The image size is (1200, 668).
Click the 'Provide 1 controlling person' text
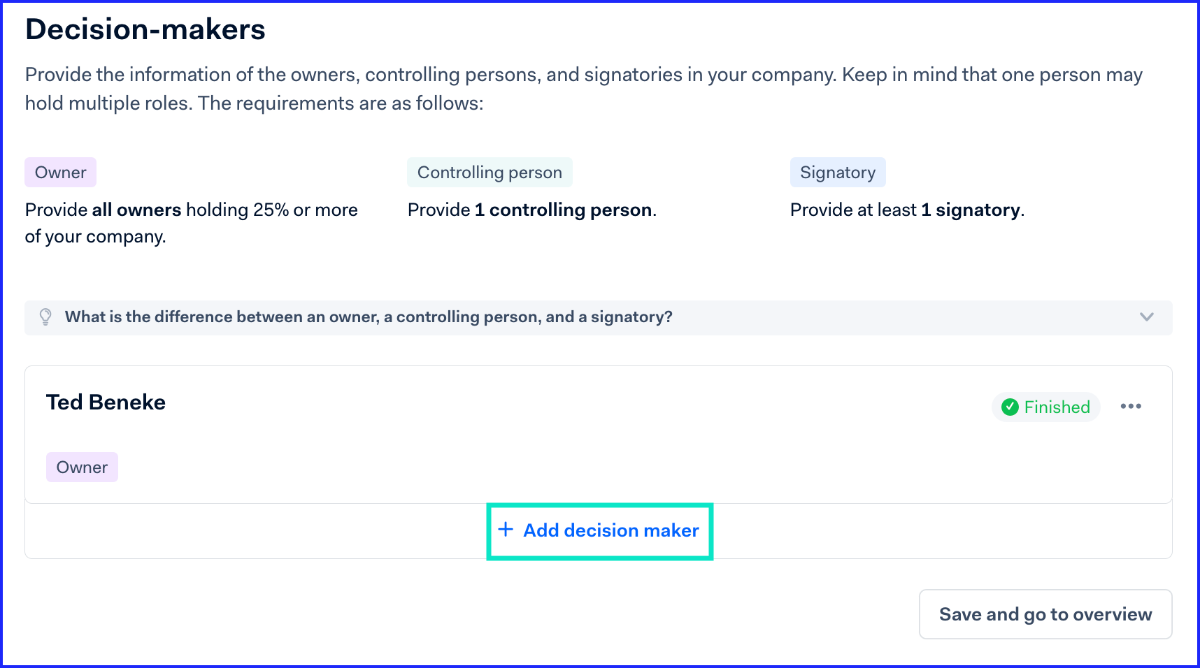[532, 210]
